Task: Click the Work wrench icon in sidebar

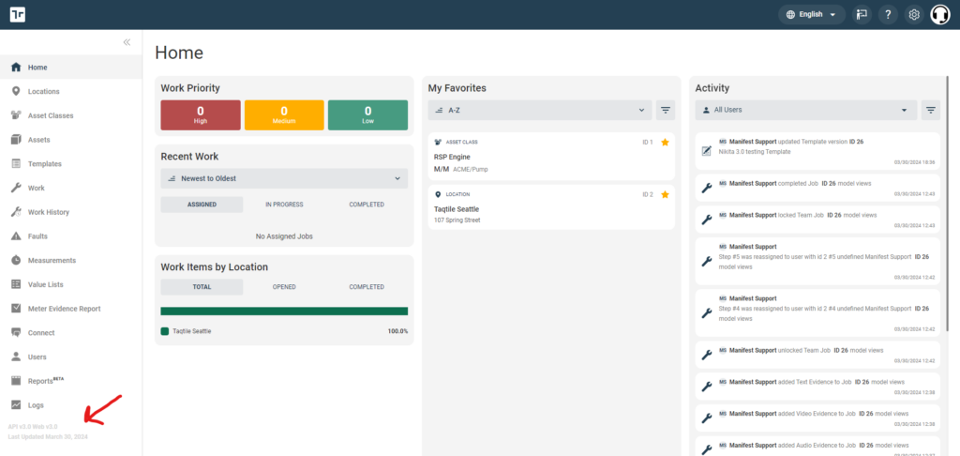Action: click(x=16, y=188)
